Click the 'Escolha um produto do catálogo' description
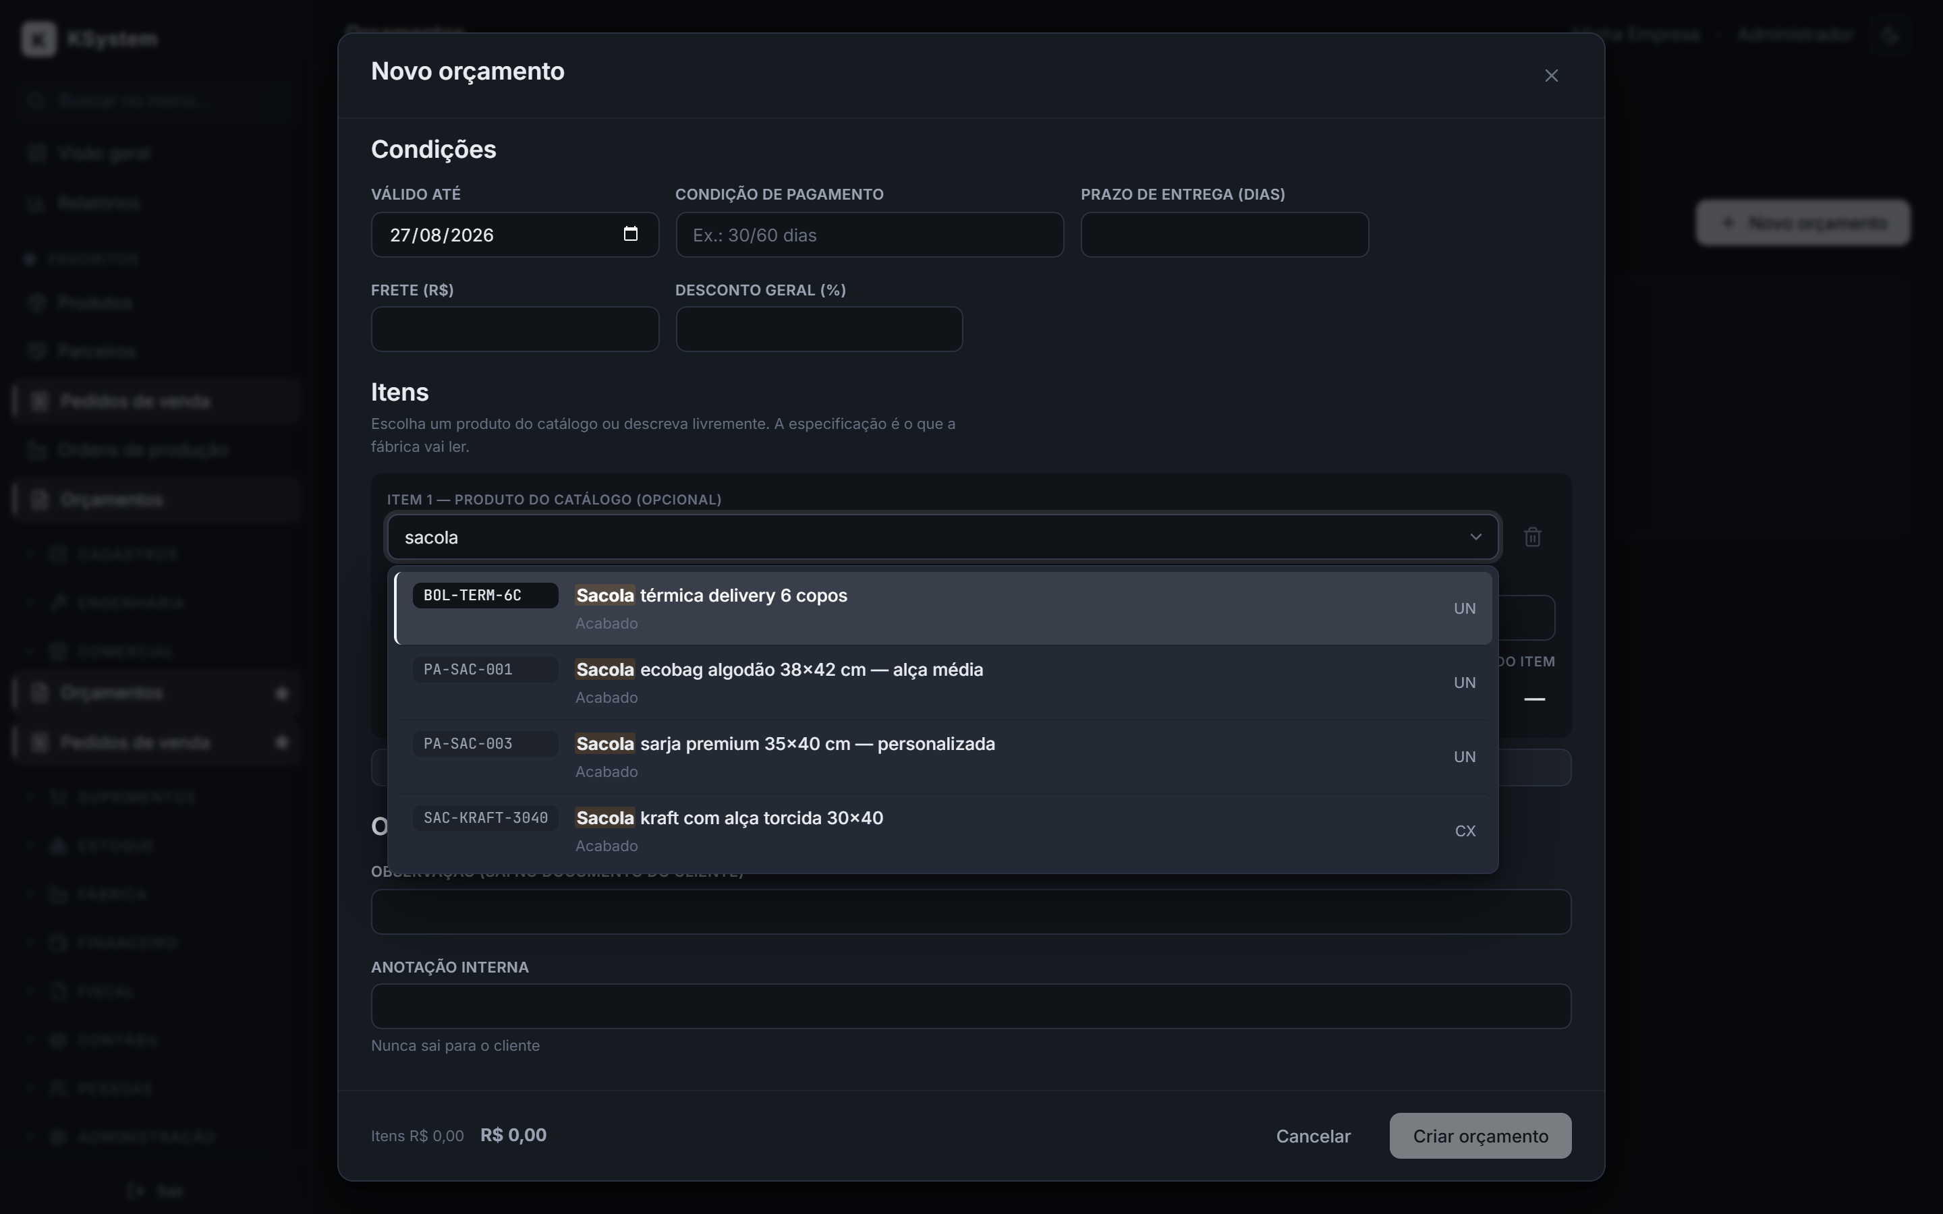The height and width of the screenshot is (1214, 1943). (663, 434)
